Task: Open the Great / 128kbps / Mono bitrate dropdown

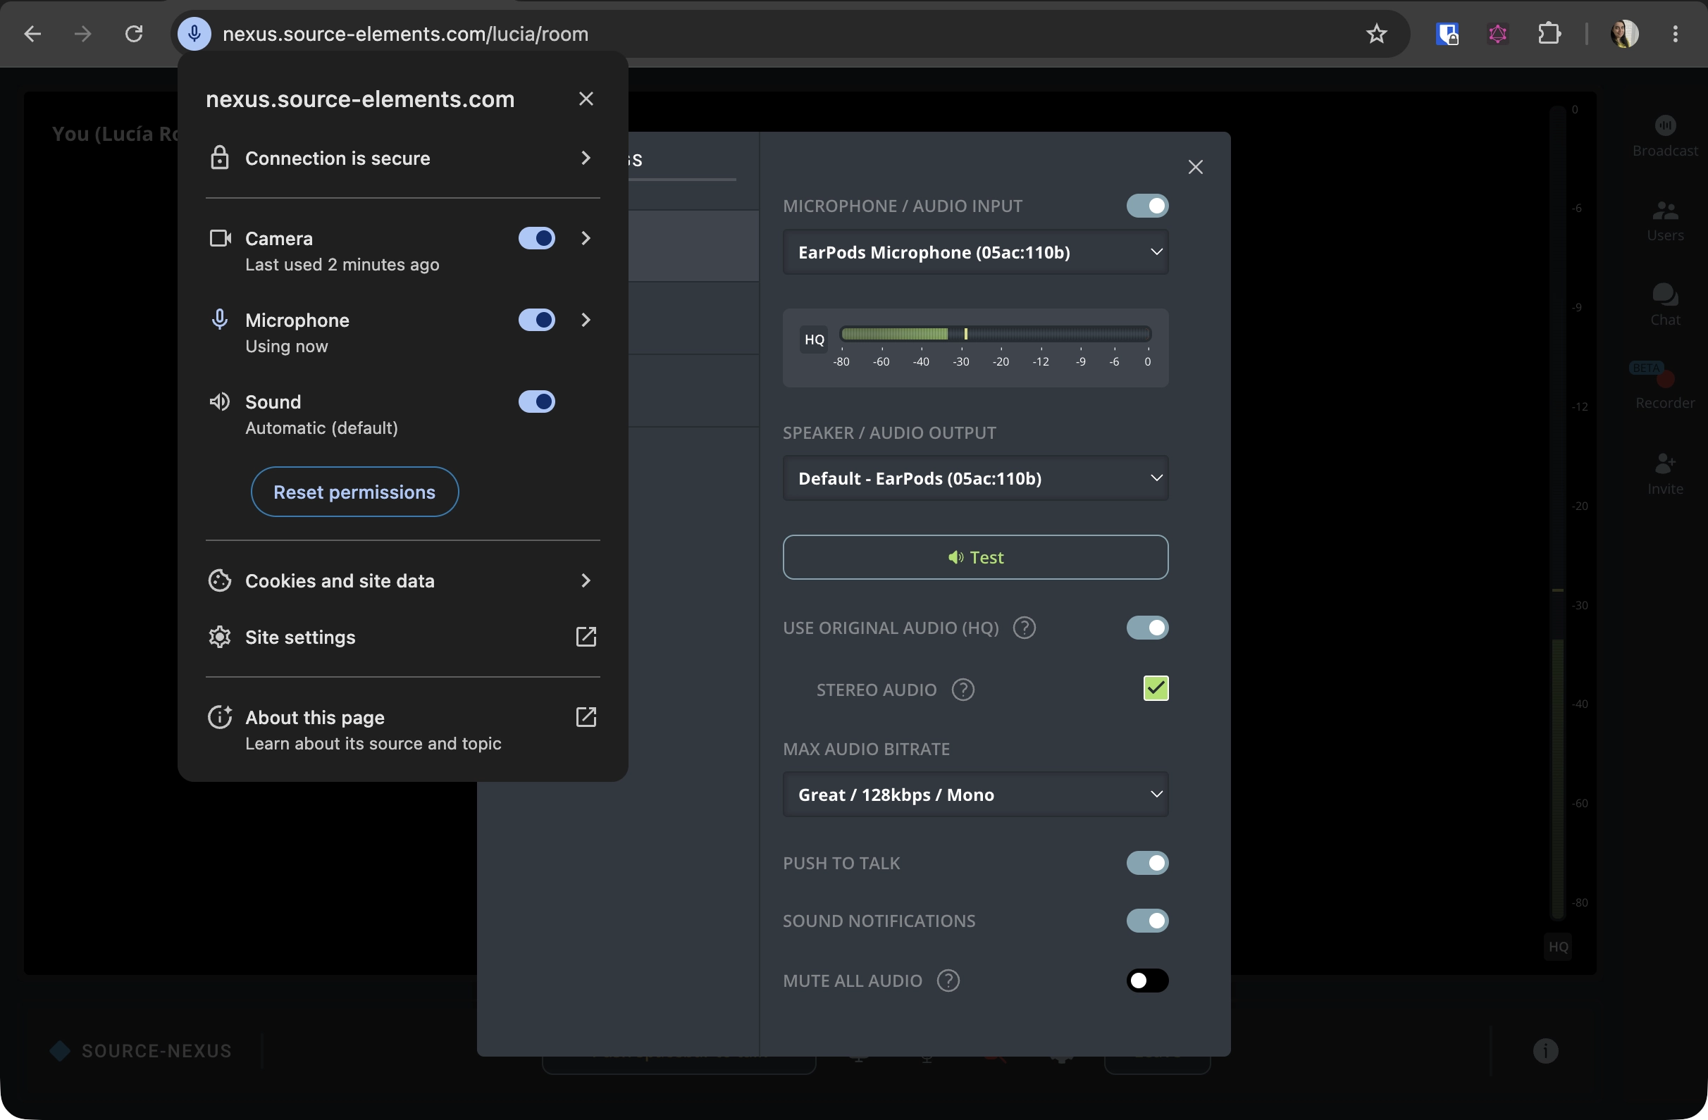Action: [975, 795]
